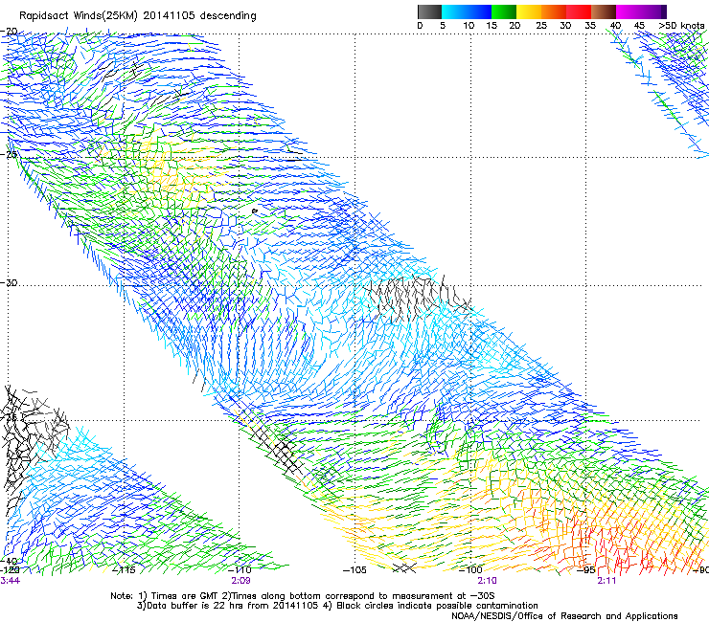Viewport: 709px width, 622px height.
Task: Click the black X marks near -40, -103
Action: click(404, 567)
